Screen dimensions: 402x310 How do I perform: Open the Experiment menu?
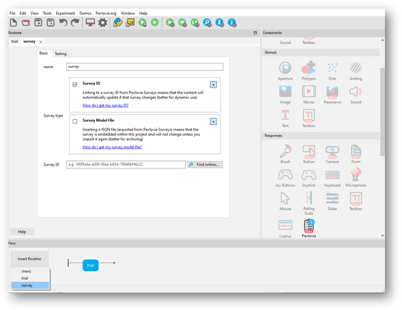65,13
